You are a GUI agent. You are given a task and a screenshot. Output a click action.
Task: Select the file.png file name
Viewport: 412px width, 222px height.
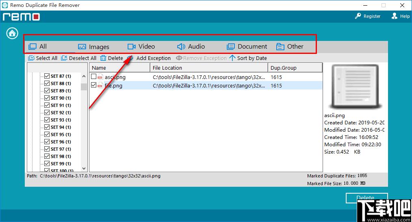(x=113, y=85)
